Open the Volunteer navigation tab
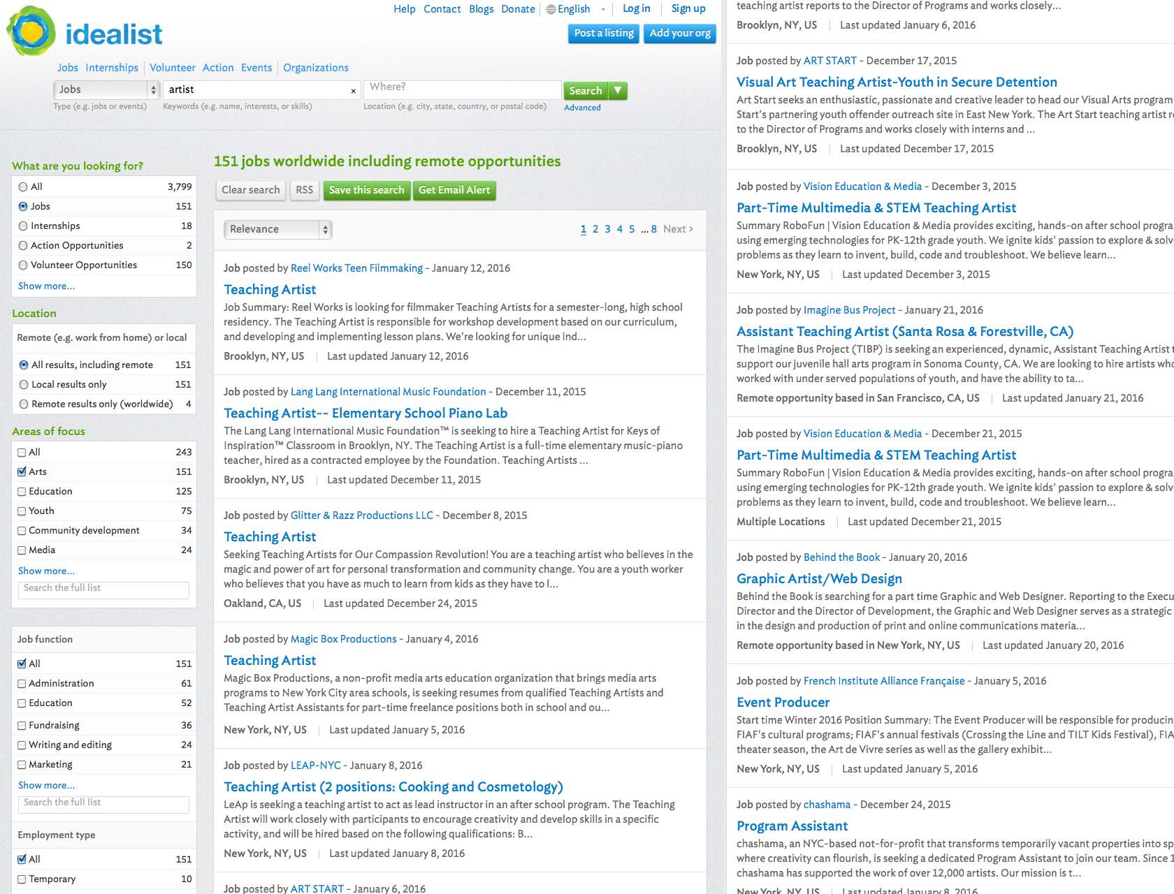The height and width of the screenshot is (894, 1174). 173,68
